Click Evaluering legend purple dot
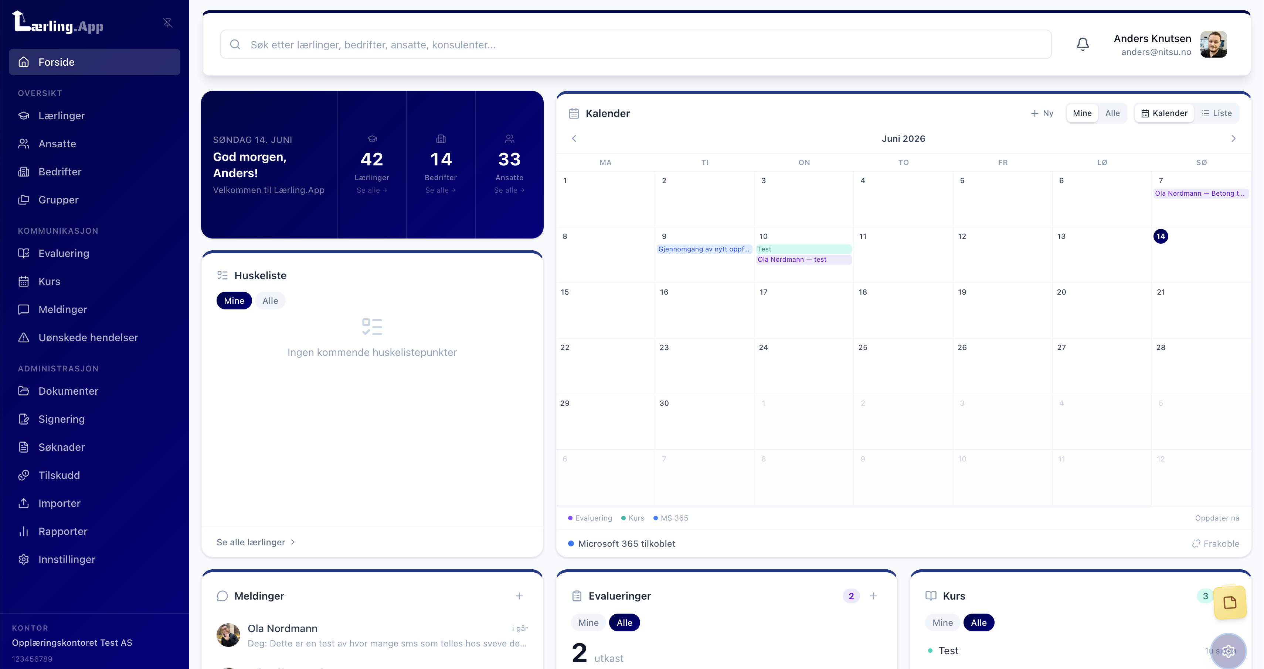Screen dimensions: 1264x669 coord(570,518)
